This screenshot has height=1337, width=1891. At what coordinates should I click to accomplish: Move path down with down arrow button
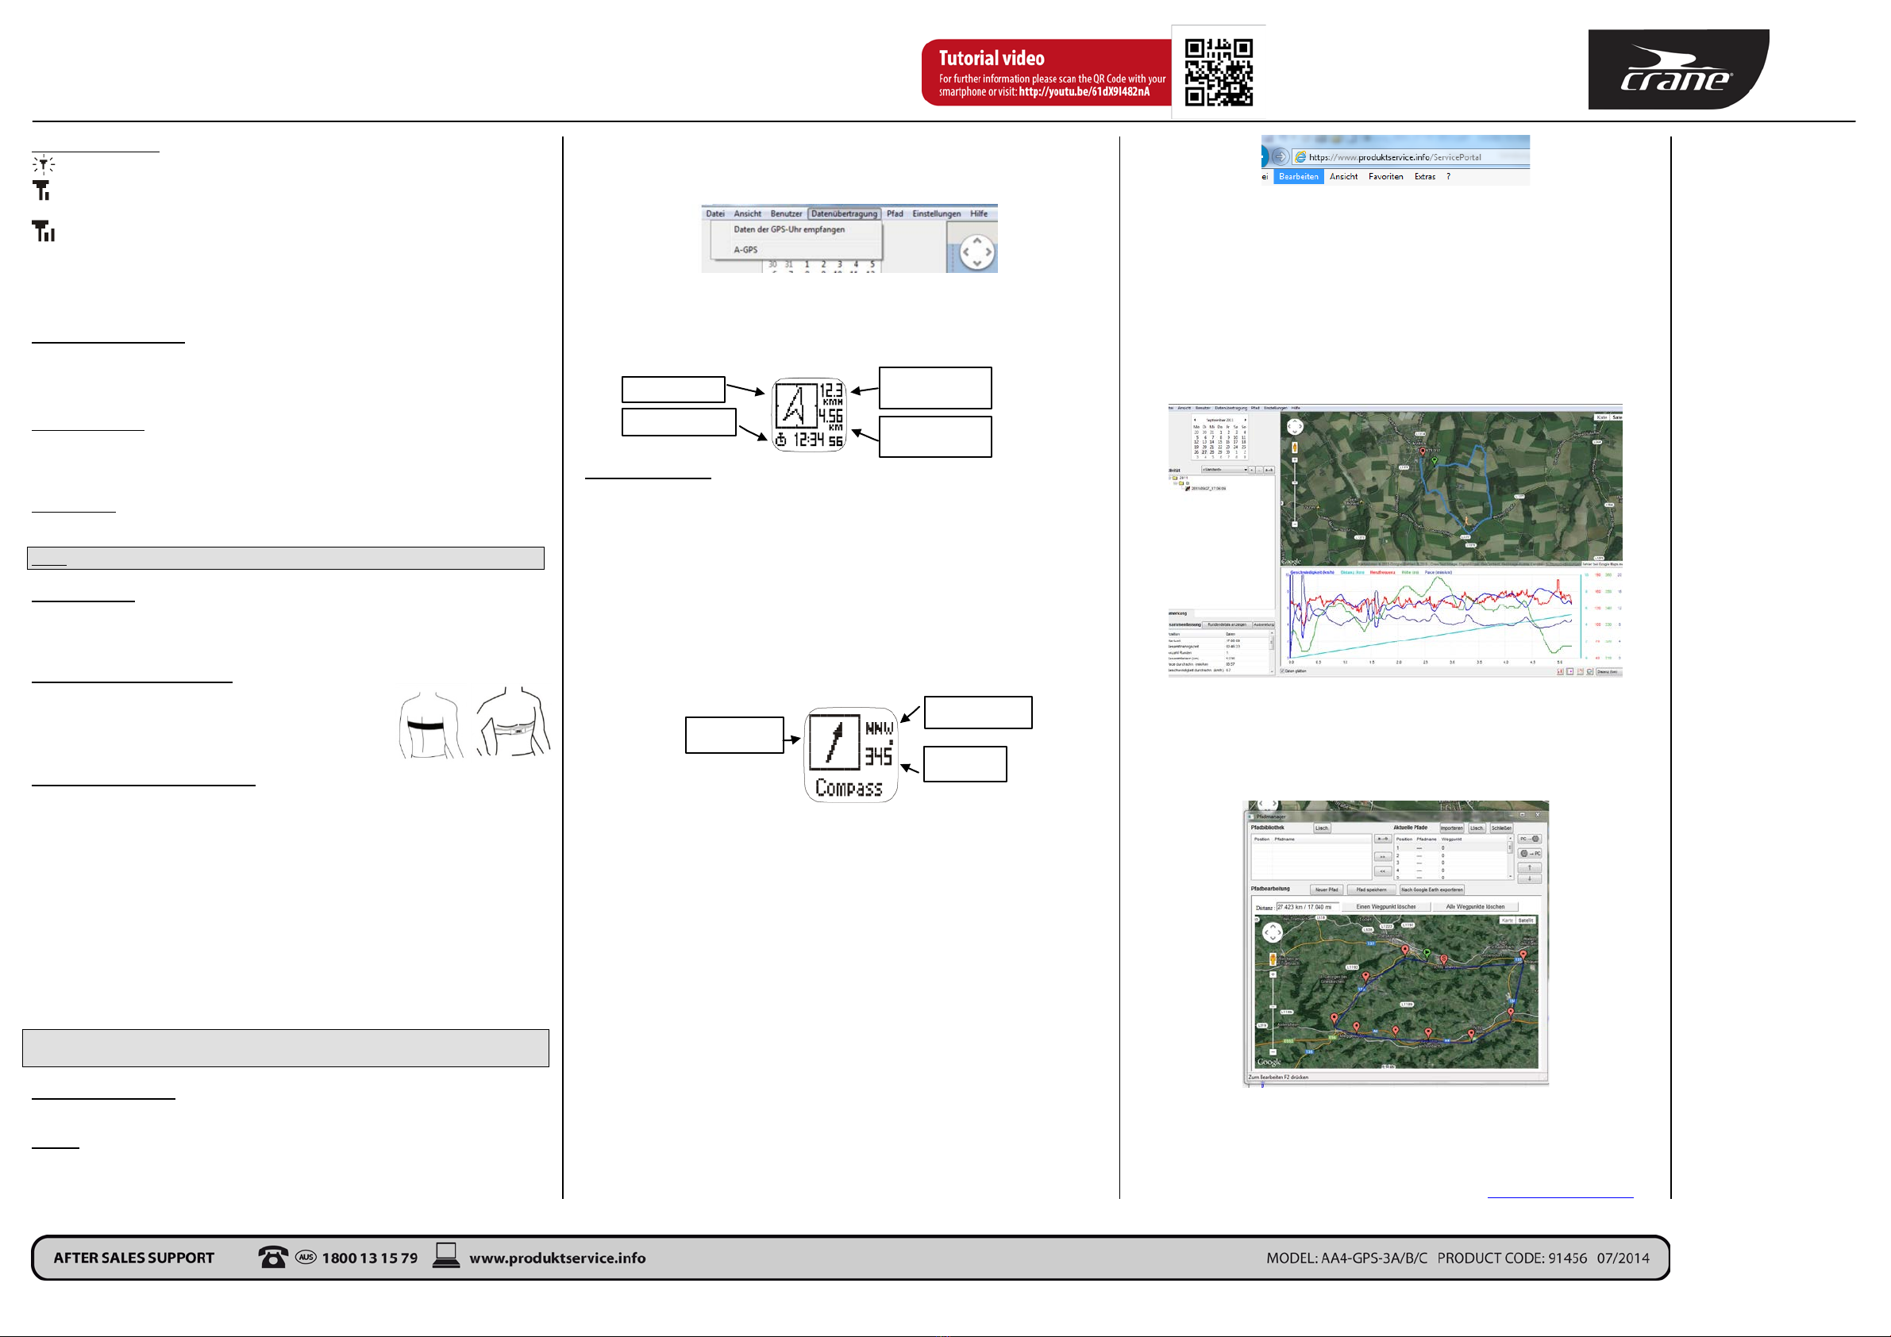(x=1531, y=879)
